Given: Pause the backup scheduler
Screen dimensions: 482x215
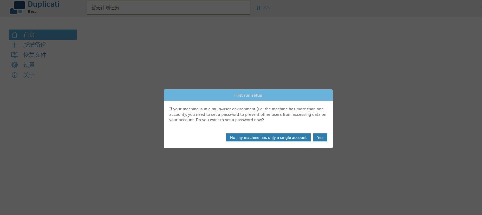Looking at the screenshot, I should pos(258,8).
